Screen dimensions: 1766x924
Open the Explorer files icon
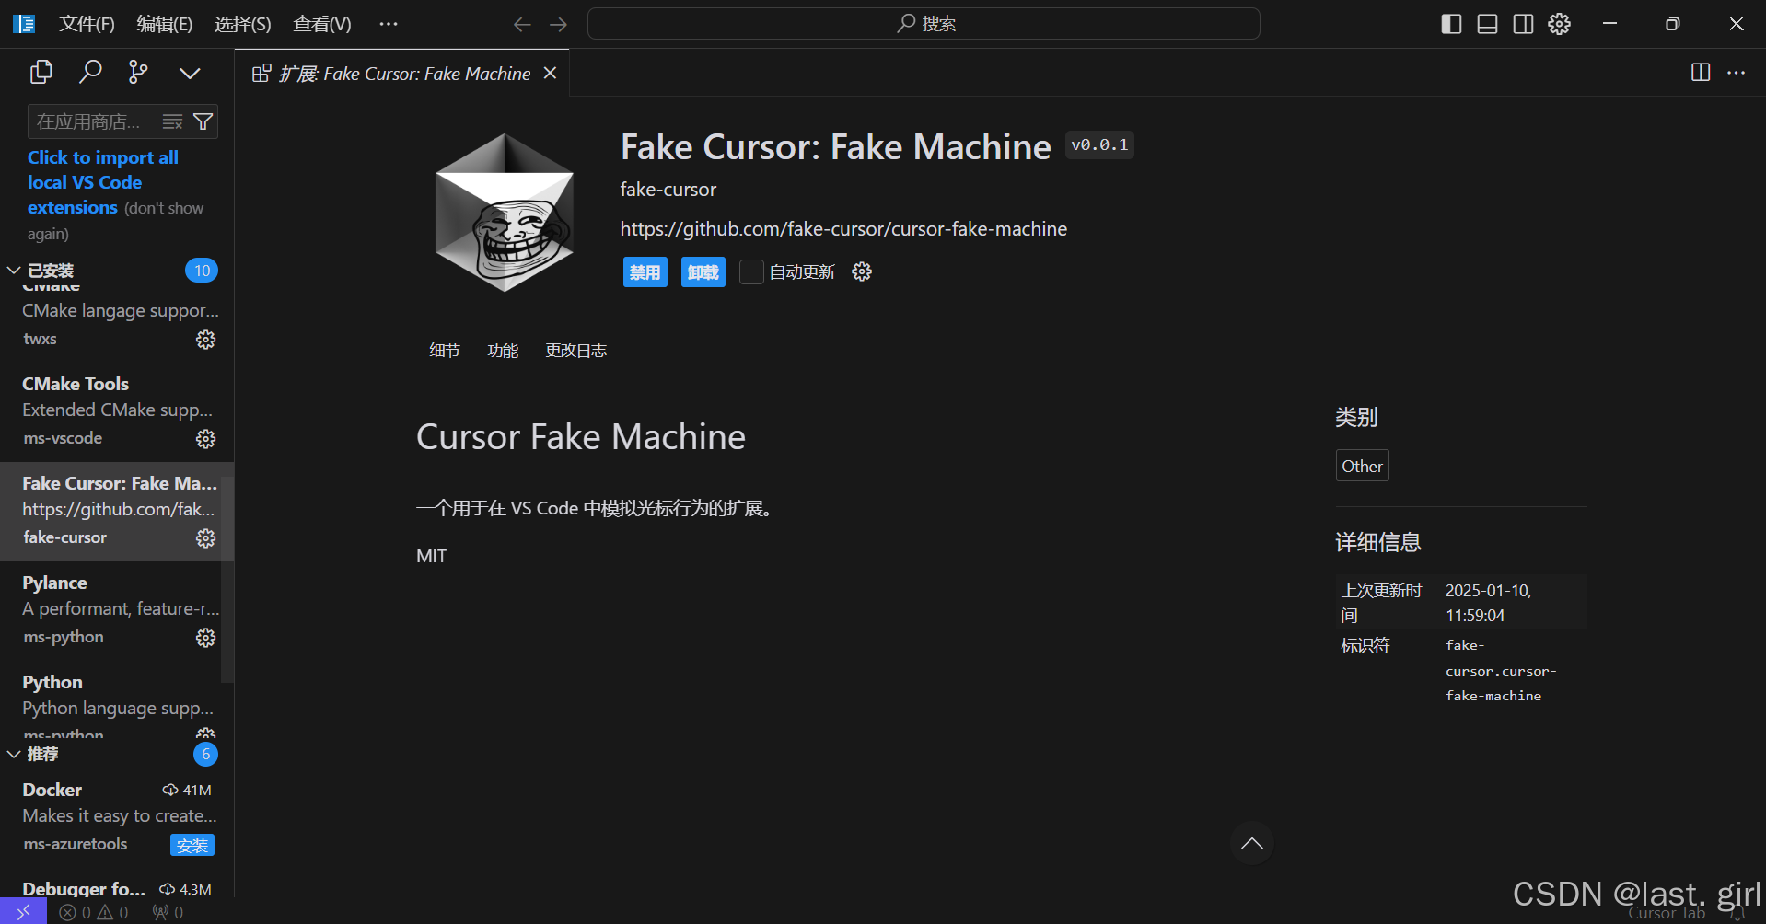click(41, 72)
